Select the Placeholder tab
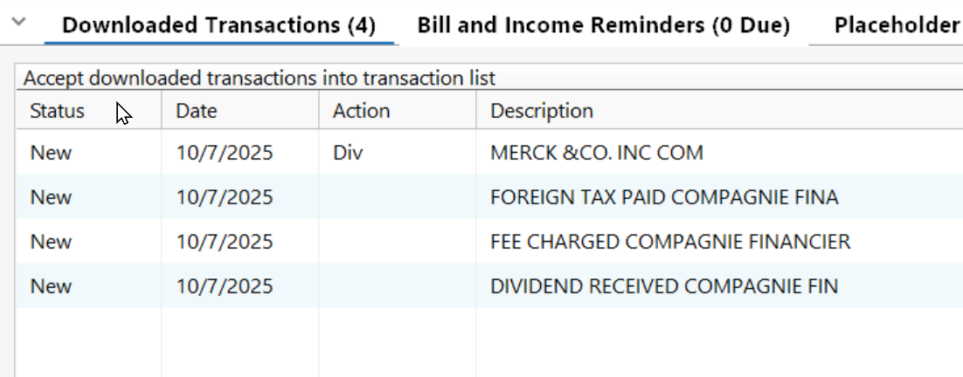The image size is (963, 377). 896,25
